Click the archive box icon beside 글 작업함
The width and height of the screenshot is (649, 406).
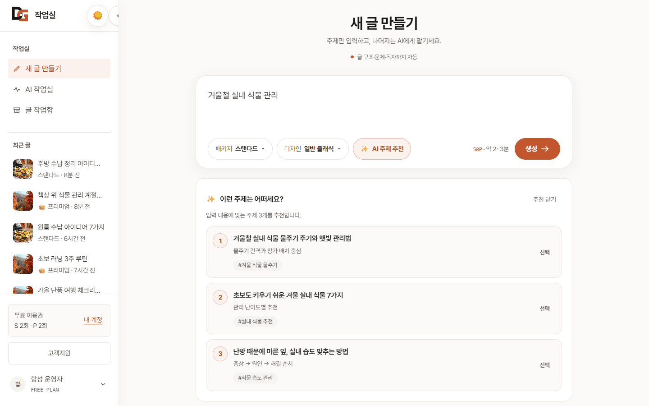click(x=17, y=110)
